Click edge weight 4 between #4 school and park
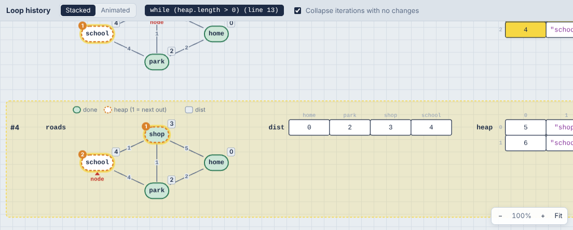 [x=129, y=177]
